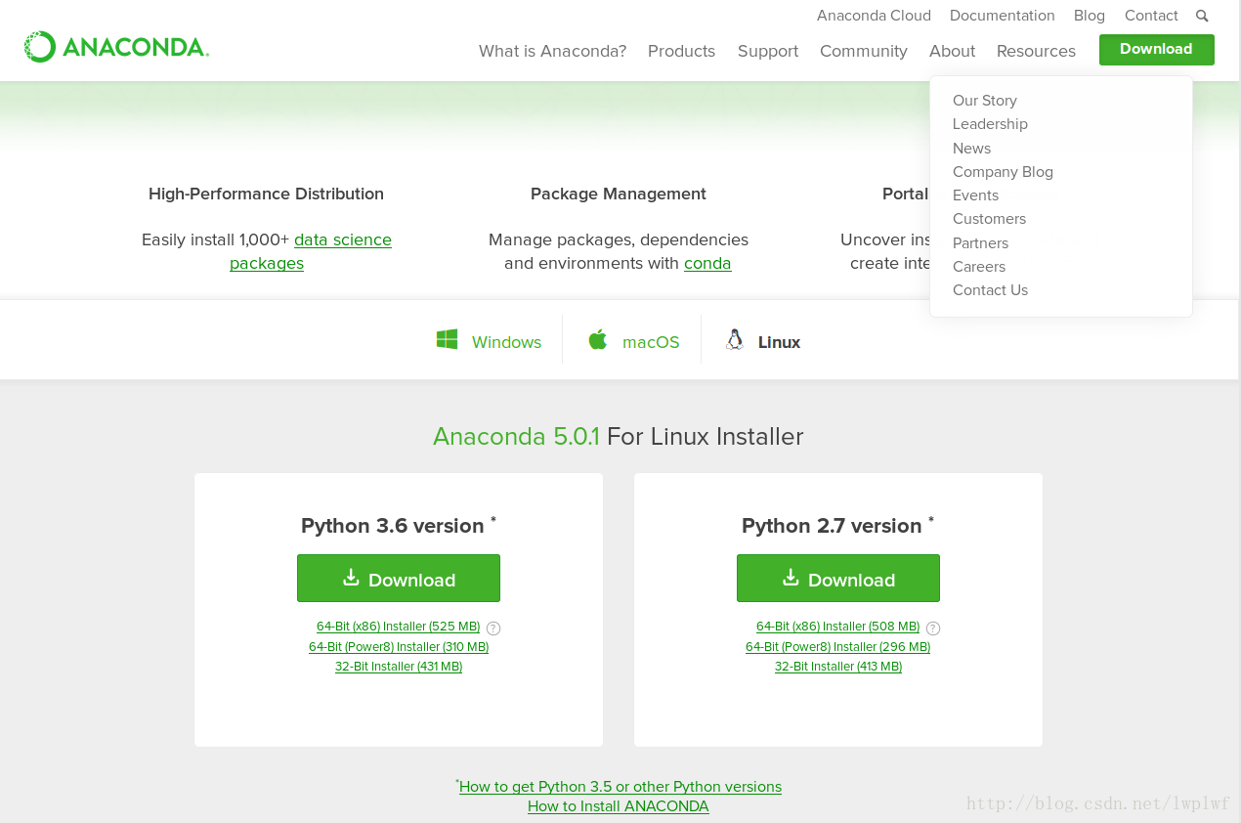Choose News from About dropdown
The image size is (1241, 823).
click(971, 149)
